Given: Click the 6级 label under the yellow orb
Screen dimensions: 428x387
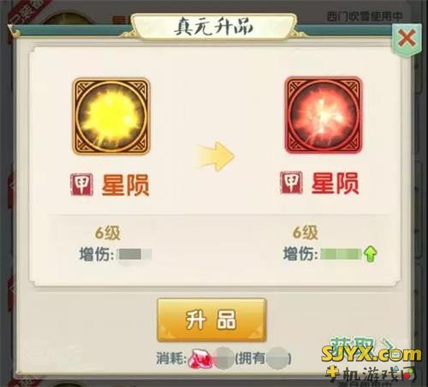Looking at the screenshot, I should 108,233.
